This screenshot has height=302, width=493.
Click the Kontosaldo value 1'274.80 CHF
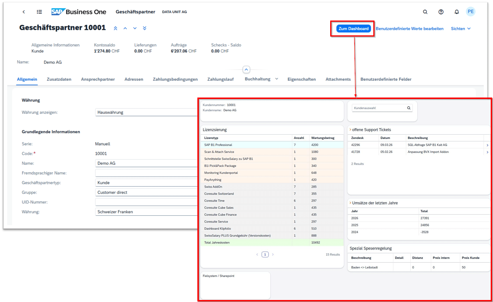(107, 51)
